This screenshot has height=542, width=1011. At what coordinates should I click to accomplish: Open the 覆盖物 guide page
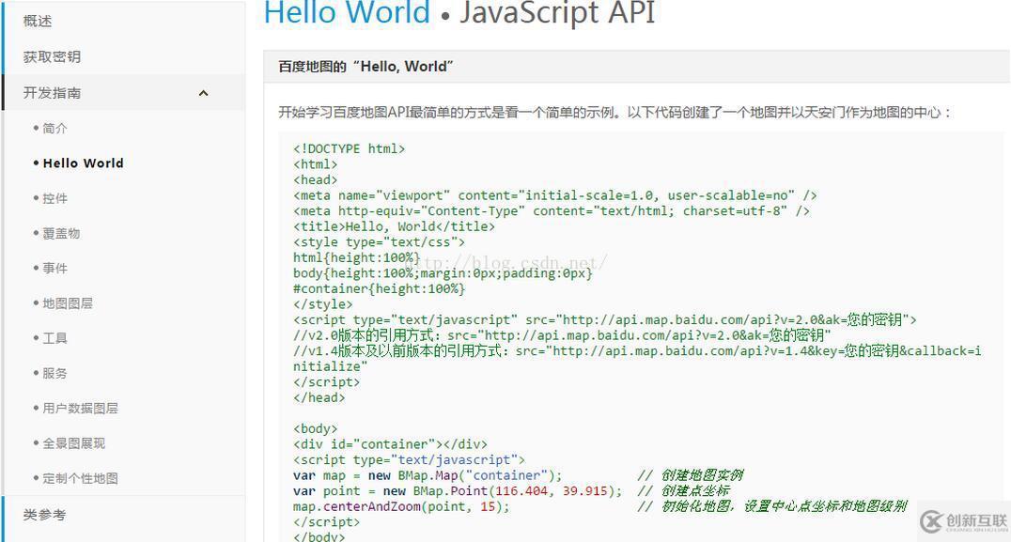[x=61, y=233]
